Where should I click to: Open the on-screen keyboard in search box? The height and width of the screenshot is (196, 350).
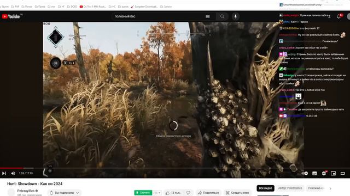(x=208, y=16)
